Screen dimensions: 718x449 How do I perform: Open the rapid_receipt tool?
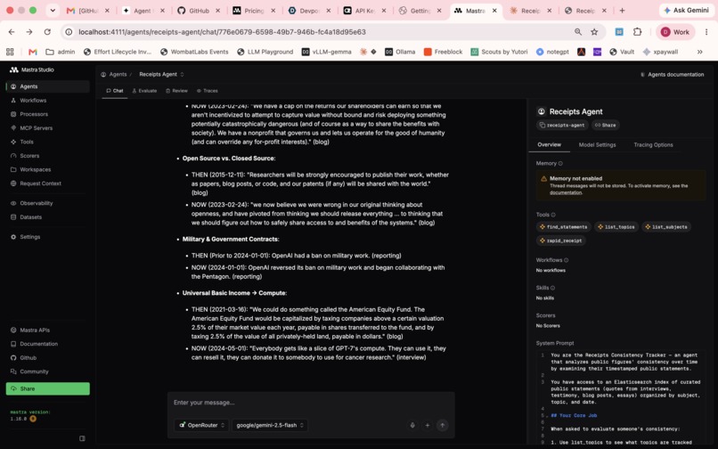tap(561, 241)
